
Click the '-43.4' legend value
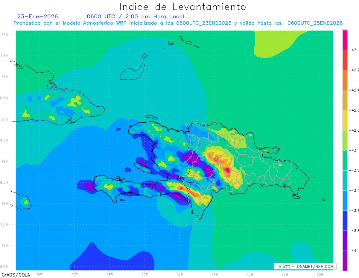tap(355, 190)
